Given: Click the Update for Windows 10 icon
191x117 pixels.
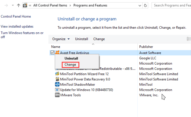Looking at the screenshot, I should pos(57,90).
